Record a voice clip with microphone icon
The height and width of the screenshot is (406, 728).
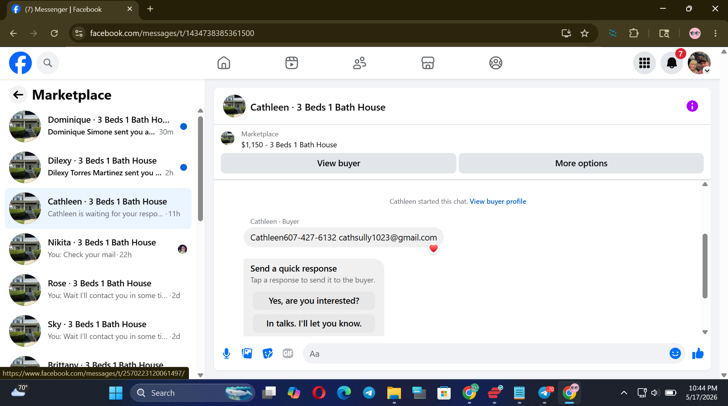click(x=226, y=354)
